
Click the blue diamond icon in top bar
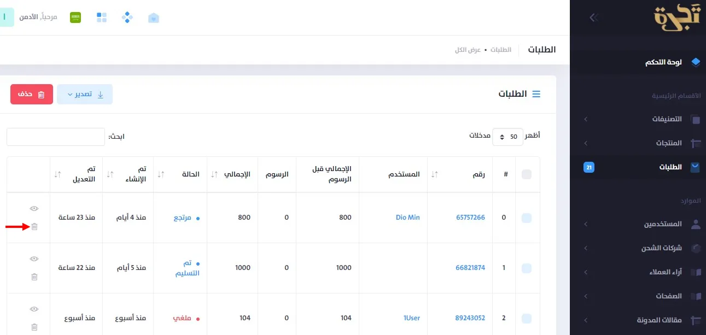pyautogui.click(x=127, y=17)
